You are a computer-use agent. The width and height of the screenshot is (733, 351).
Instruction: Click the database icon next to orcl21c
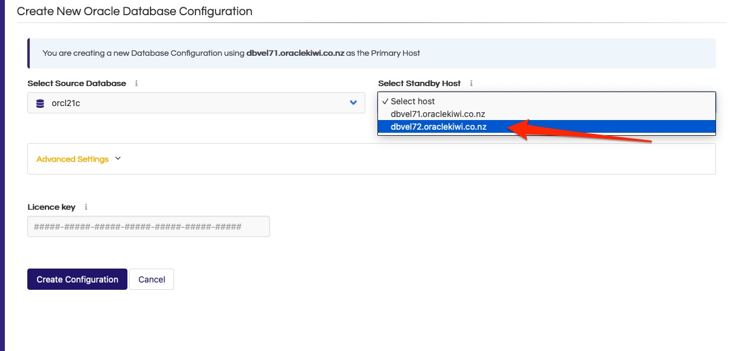tap(41, 103)
